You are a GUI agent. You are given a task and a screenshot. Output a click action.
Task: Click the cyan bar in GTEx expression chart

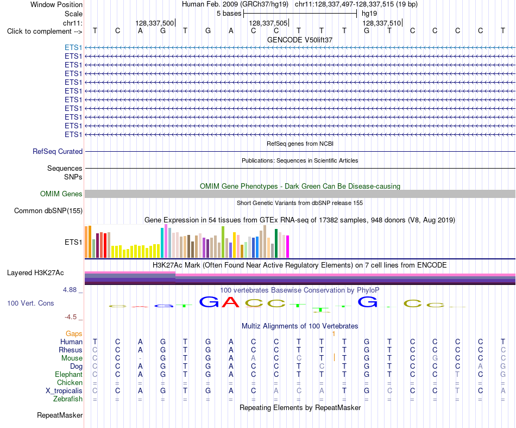162,243
